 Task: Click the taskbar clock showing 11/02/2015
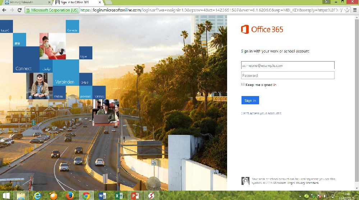pyautogui.click(x=346, y=196)
